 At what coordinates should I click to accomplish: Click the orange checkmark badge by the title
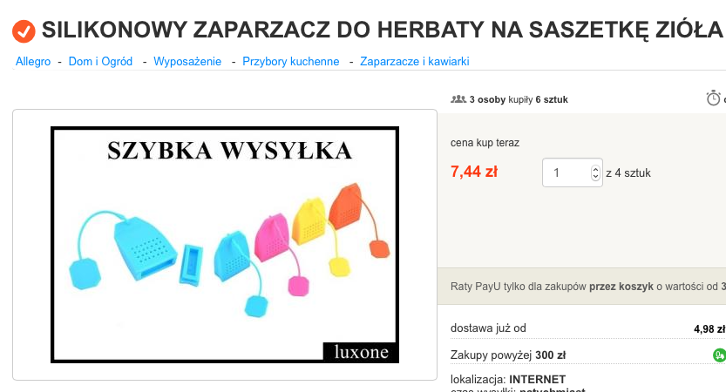pyautogui.click(x=24, y=31)
